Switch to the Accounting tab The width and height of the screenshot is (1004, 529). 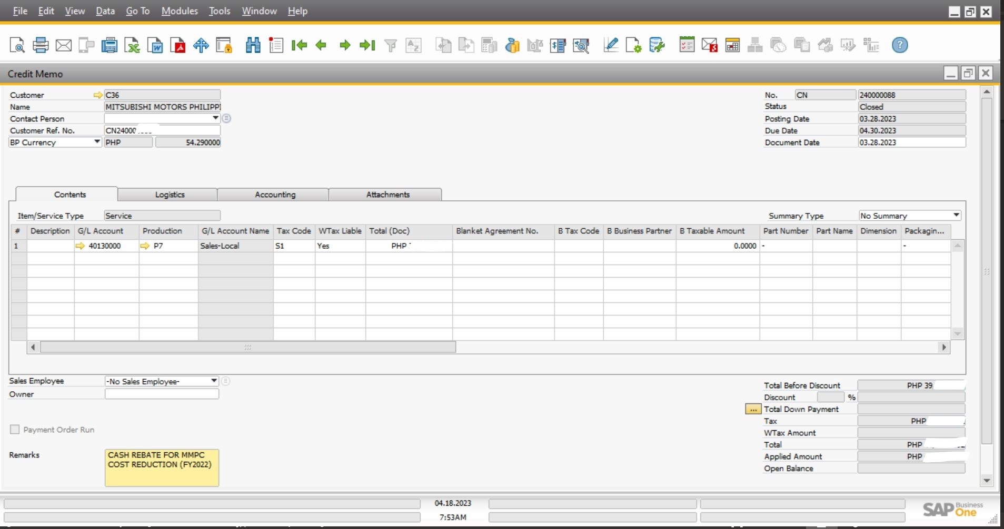pyautogui.click(x=273, y=195)
